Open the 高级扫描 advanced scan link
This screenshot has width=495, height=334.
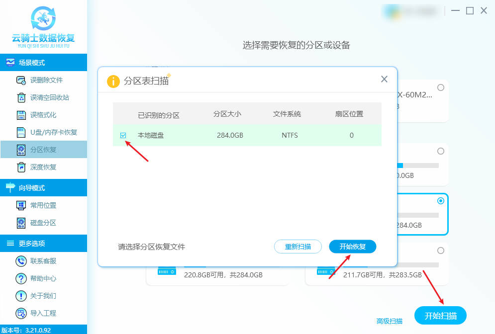click(x=390, y=322)
